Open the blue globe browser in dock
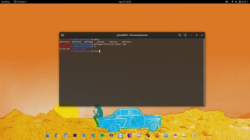250x140 pixels. click(x=47, y=135)
